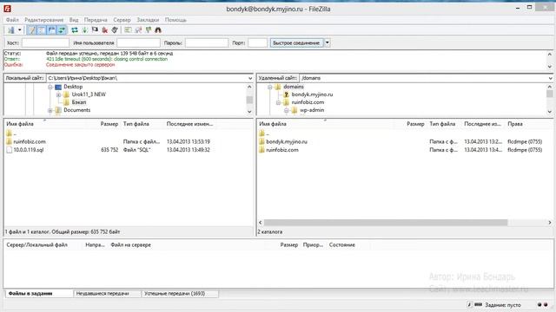Open the Помощь menu
The height and width of the screenshot is (312, 556).
(175, 20)
